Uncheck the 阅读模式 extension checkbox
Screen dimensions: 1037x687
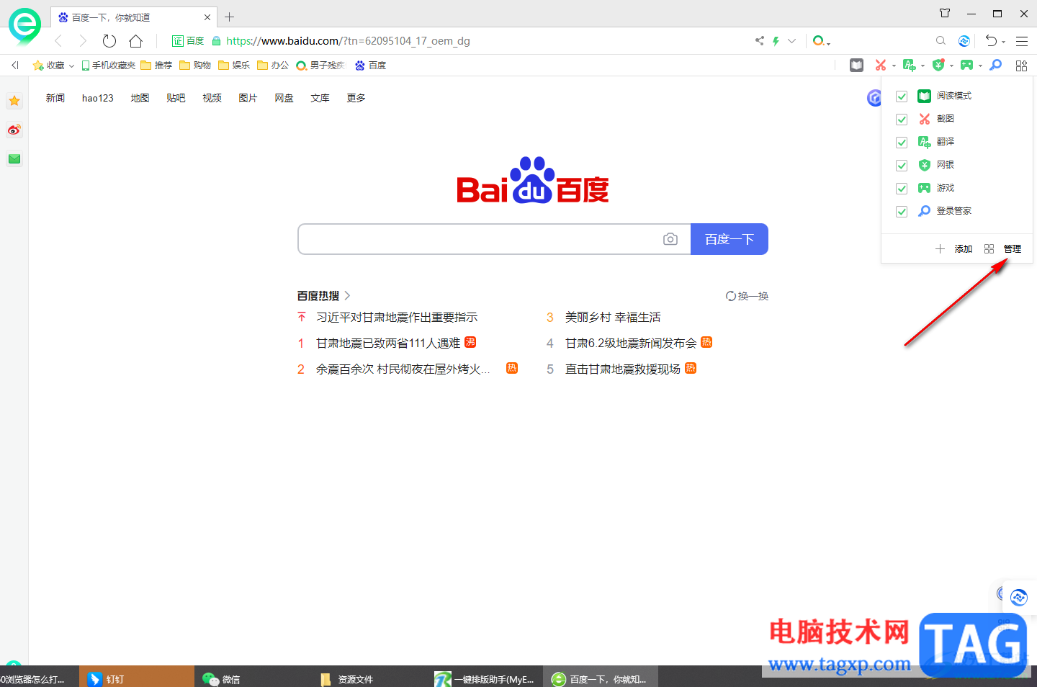click(901, 96)
